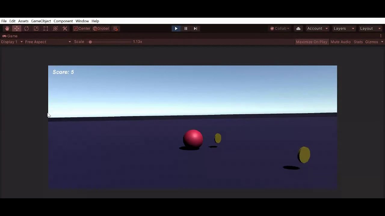Open the GameObject menu
This screenshot has width=385, height=216.
click(41, 21)
